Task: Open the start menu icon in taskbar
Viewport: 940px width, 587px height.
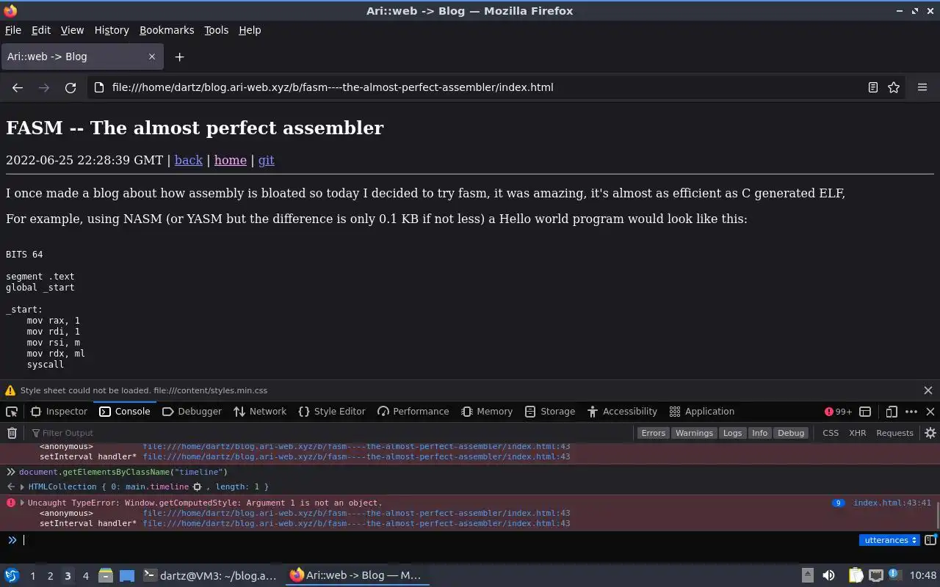Action: pos(12,575)
